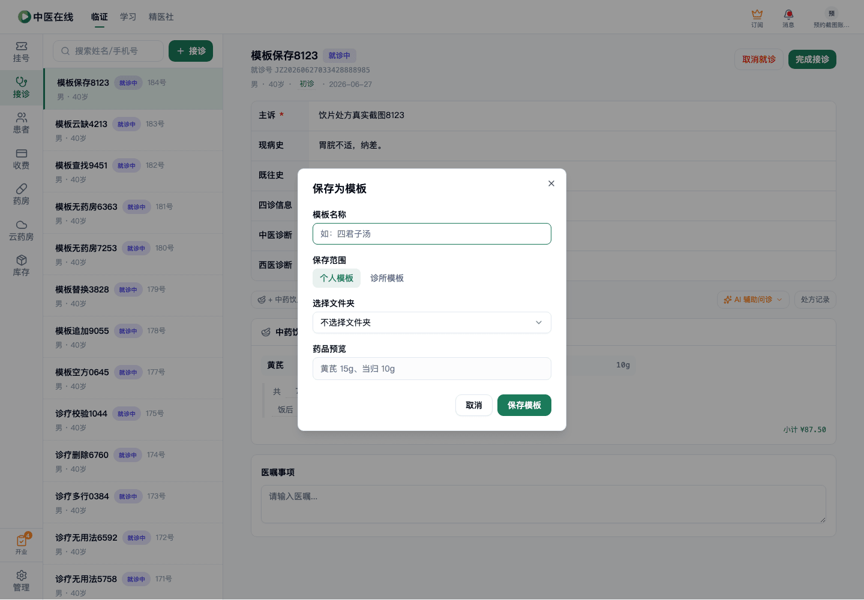This screenshot has width=864, height=600.
Task: Click the 主诉 text 饮片处方真实截图8123
Action: [x=361, y=115]
